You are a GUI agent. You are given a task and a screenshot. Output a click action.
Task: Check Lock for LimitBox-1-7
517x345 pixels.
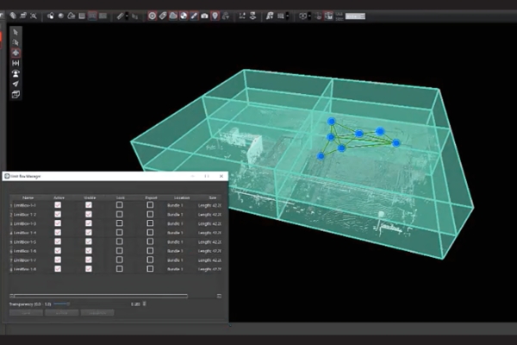[120, 260]
